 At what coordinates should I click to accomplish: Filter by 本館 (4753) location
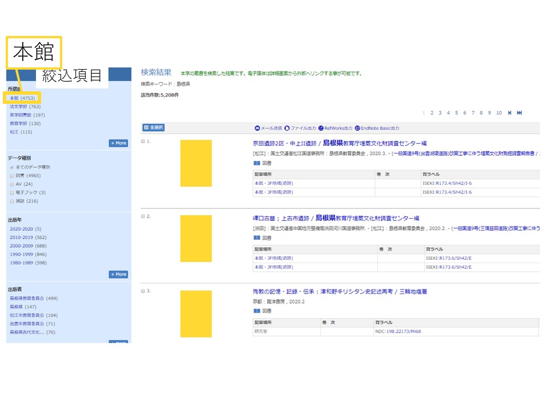22,98
